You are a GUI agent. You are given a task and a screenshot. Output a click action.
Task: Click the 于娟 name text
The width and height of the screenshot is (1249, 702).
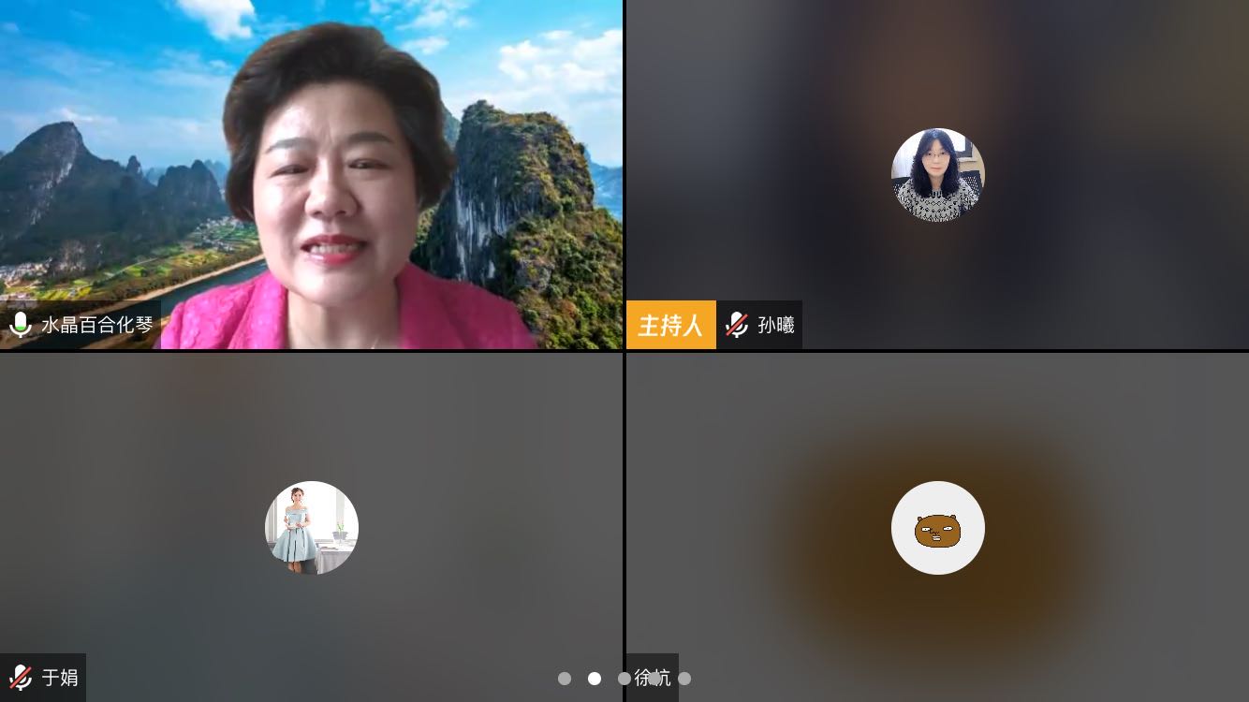[x=60, y=678]
